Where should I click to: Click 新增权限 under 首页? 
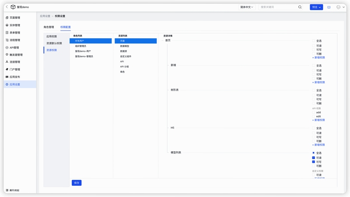tap(318, 58)
